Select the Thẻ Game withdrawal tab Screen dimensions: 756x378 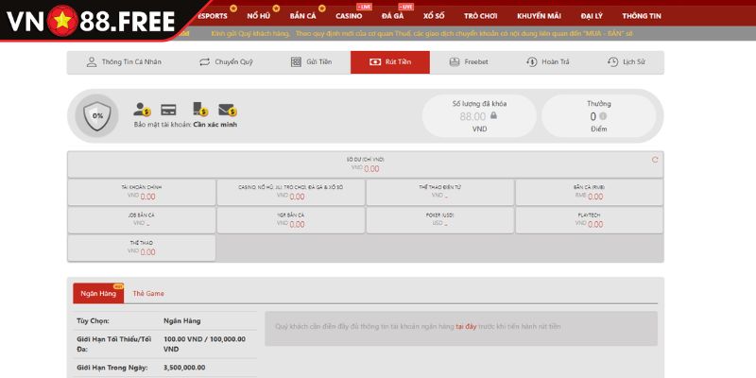(148, 294)
